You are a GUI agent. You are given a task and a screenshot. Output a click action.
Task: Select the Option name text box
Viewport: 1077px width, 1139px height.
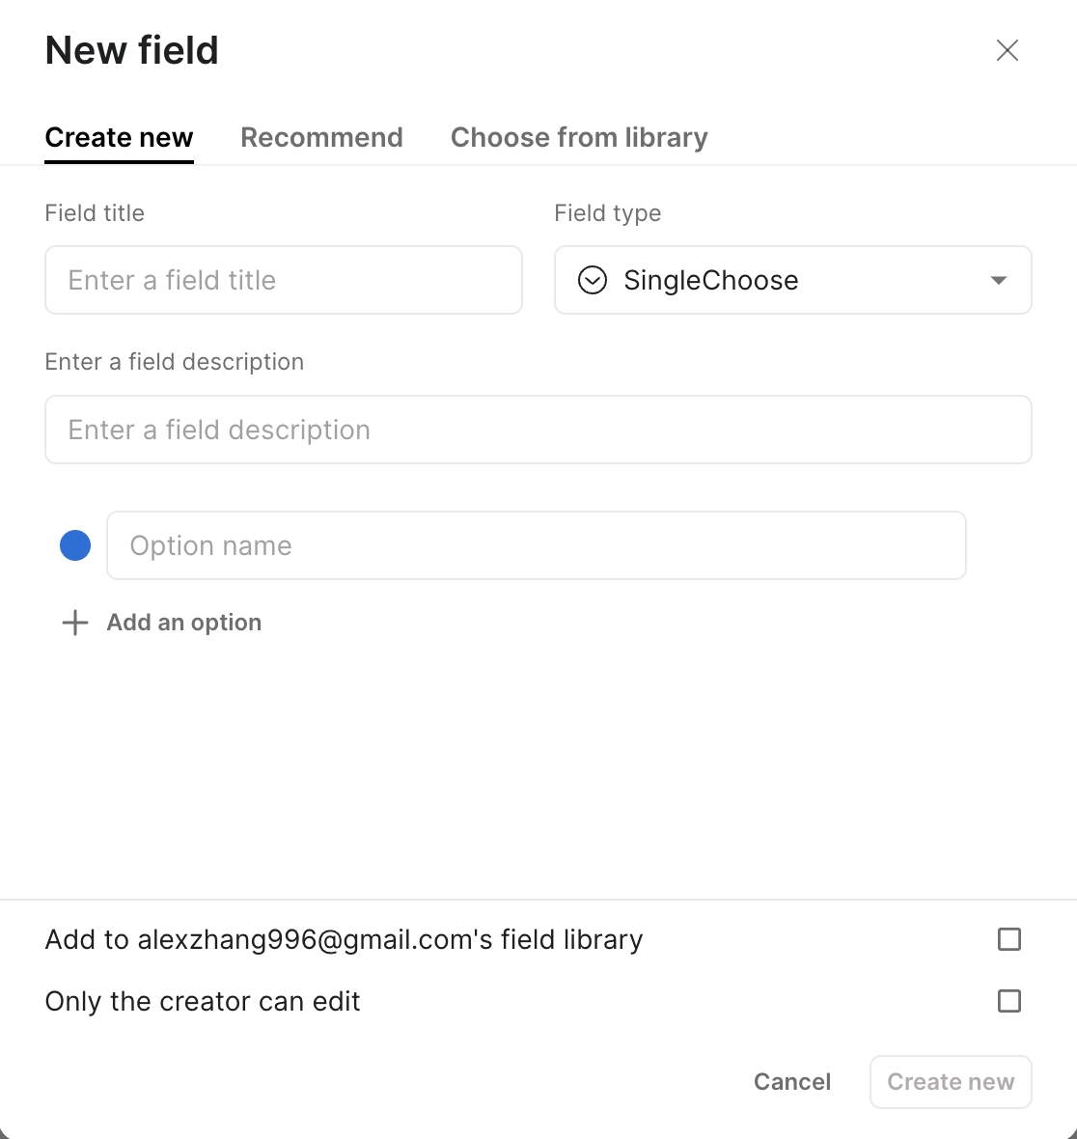tap(536, 545)
